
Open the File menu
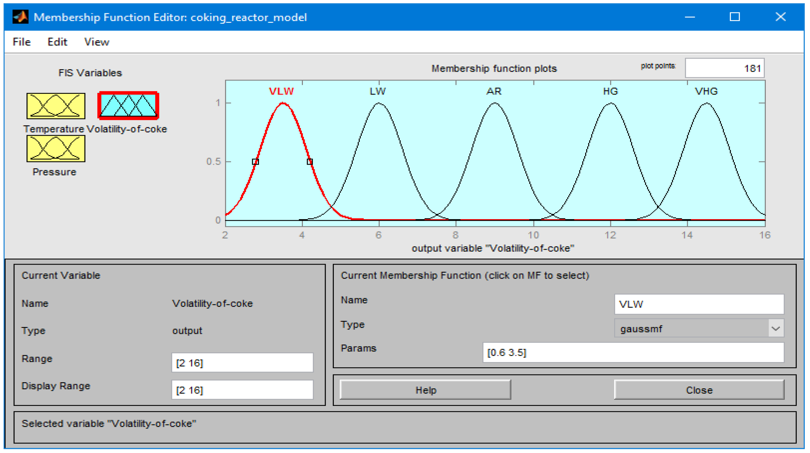pos(21,42)
